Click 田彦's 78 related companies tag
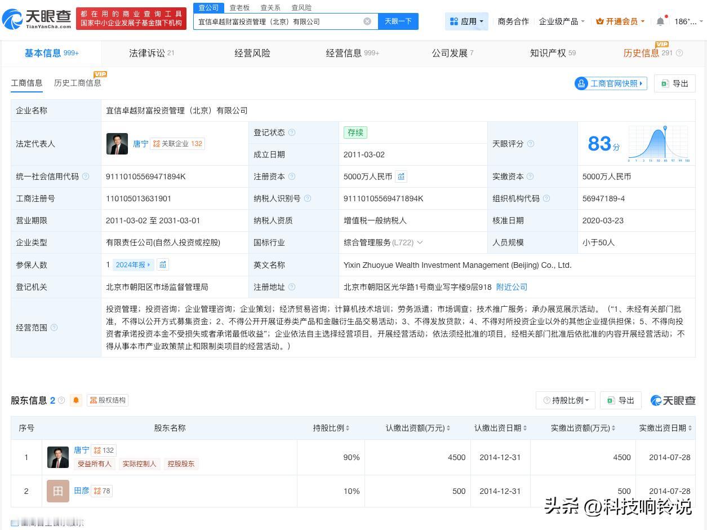Viewport: 707px width, 530px height. (102, 491)
